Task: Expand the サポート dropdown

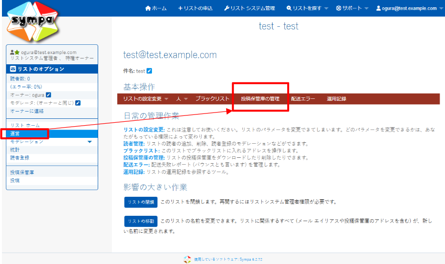Action: pyautogui.click(x=352, y=8)
